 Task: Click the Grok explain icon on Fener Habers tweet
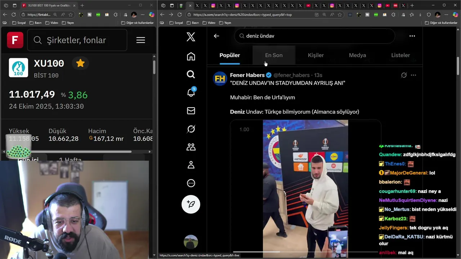404,75
